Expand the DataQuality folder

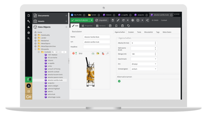(35, 35)
